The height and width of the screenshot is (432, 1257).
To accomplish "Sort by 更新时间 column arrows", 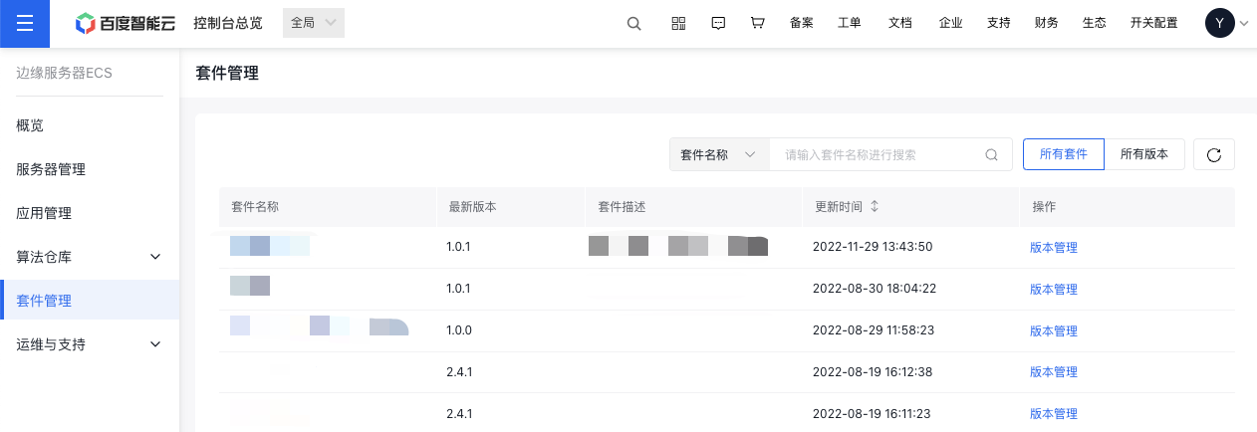I will [875, 207].
